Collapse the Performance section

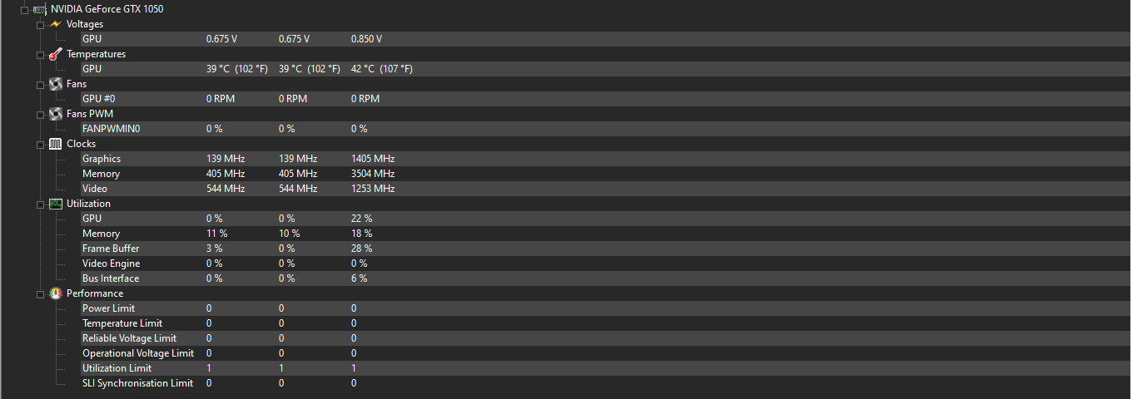tap(40, 294)
